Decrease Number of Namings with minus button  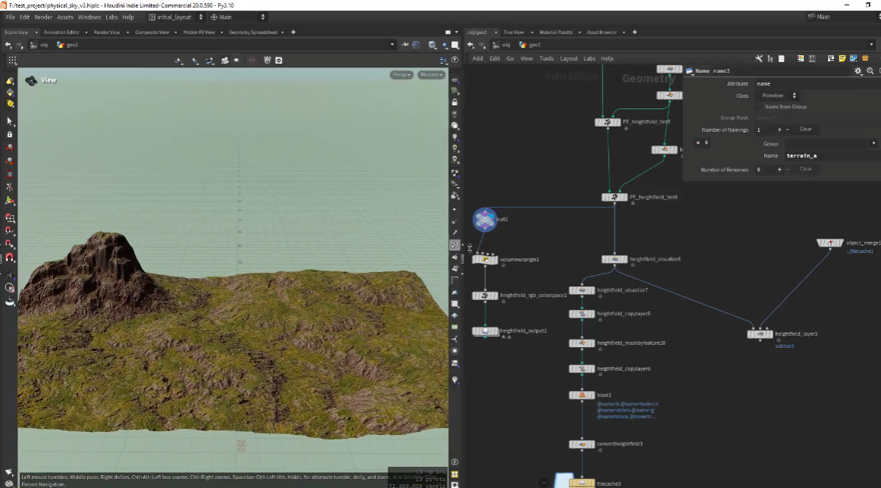click(x=788, y=130)
